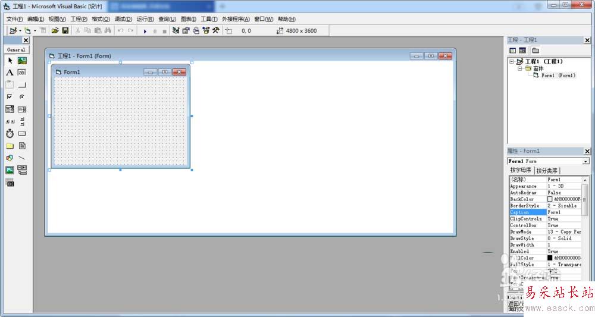Click the Save Project floppy disk icon
This screenshot has width=595, height=317.
tap(65, 31)
